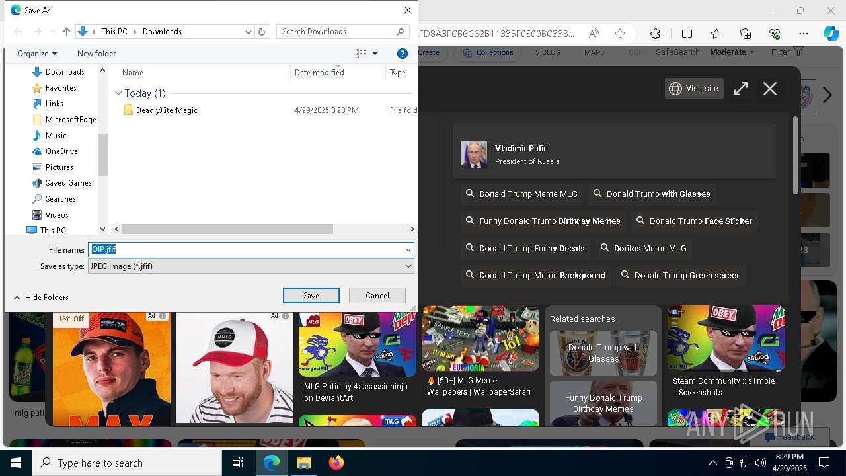Open Edge Favorites list icon
The height and width of the screenshot is (476, 846).
[716, 34]
